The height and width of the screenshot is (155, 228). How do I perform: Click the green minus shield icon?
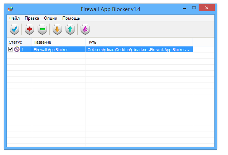click(x=42, y=30)
